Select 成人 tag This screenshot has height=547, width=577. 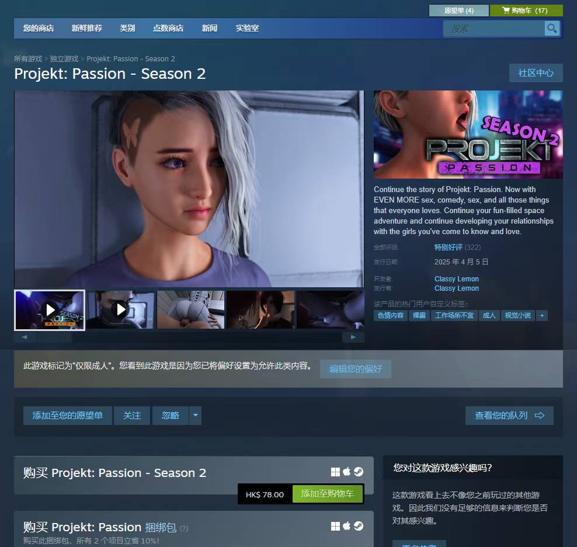click(489, 316)
